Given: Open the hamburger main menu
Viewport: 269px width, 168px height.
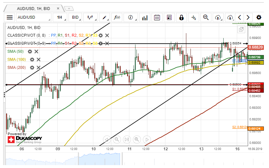Looking at the screenshot, I should point(10,17).
